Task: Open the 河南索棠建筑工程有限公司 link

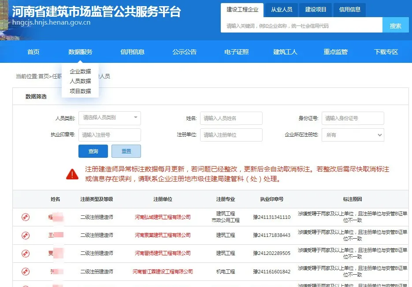Action: (x=163, y=235)
